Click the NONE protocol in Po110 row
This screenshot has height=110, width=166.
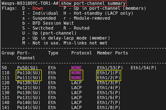click(76, 73)
